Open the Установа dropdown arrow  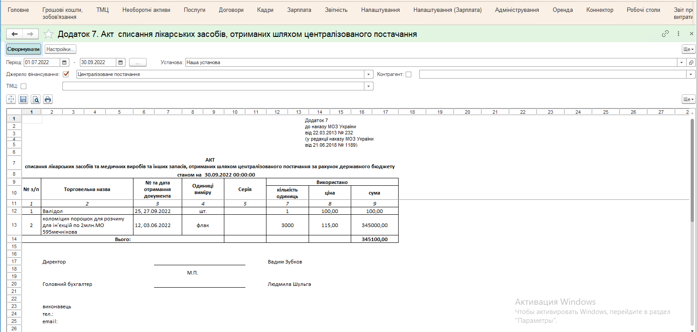[x=681, y=62]
